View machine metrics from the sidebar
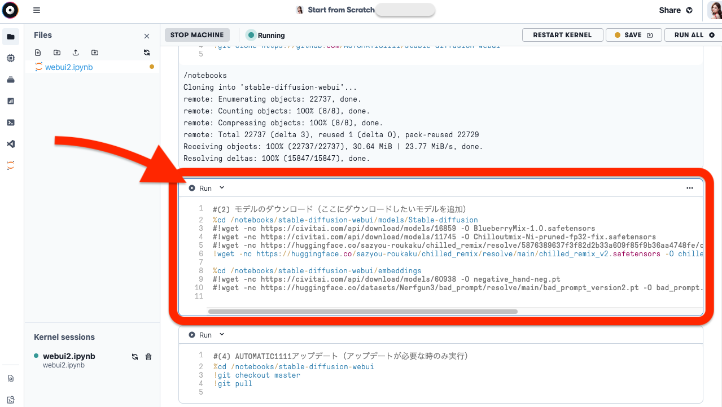Image resolution: width=722 pixels, height=407 pixels. (x=10, y=101)
